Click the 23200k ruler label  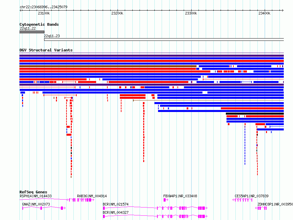tap(117, 13)
